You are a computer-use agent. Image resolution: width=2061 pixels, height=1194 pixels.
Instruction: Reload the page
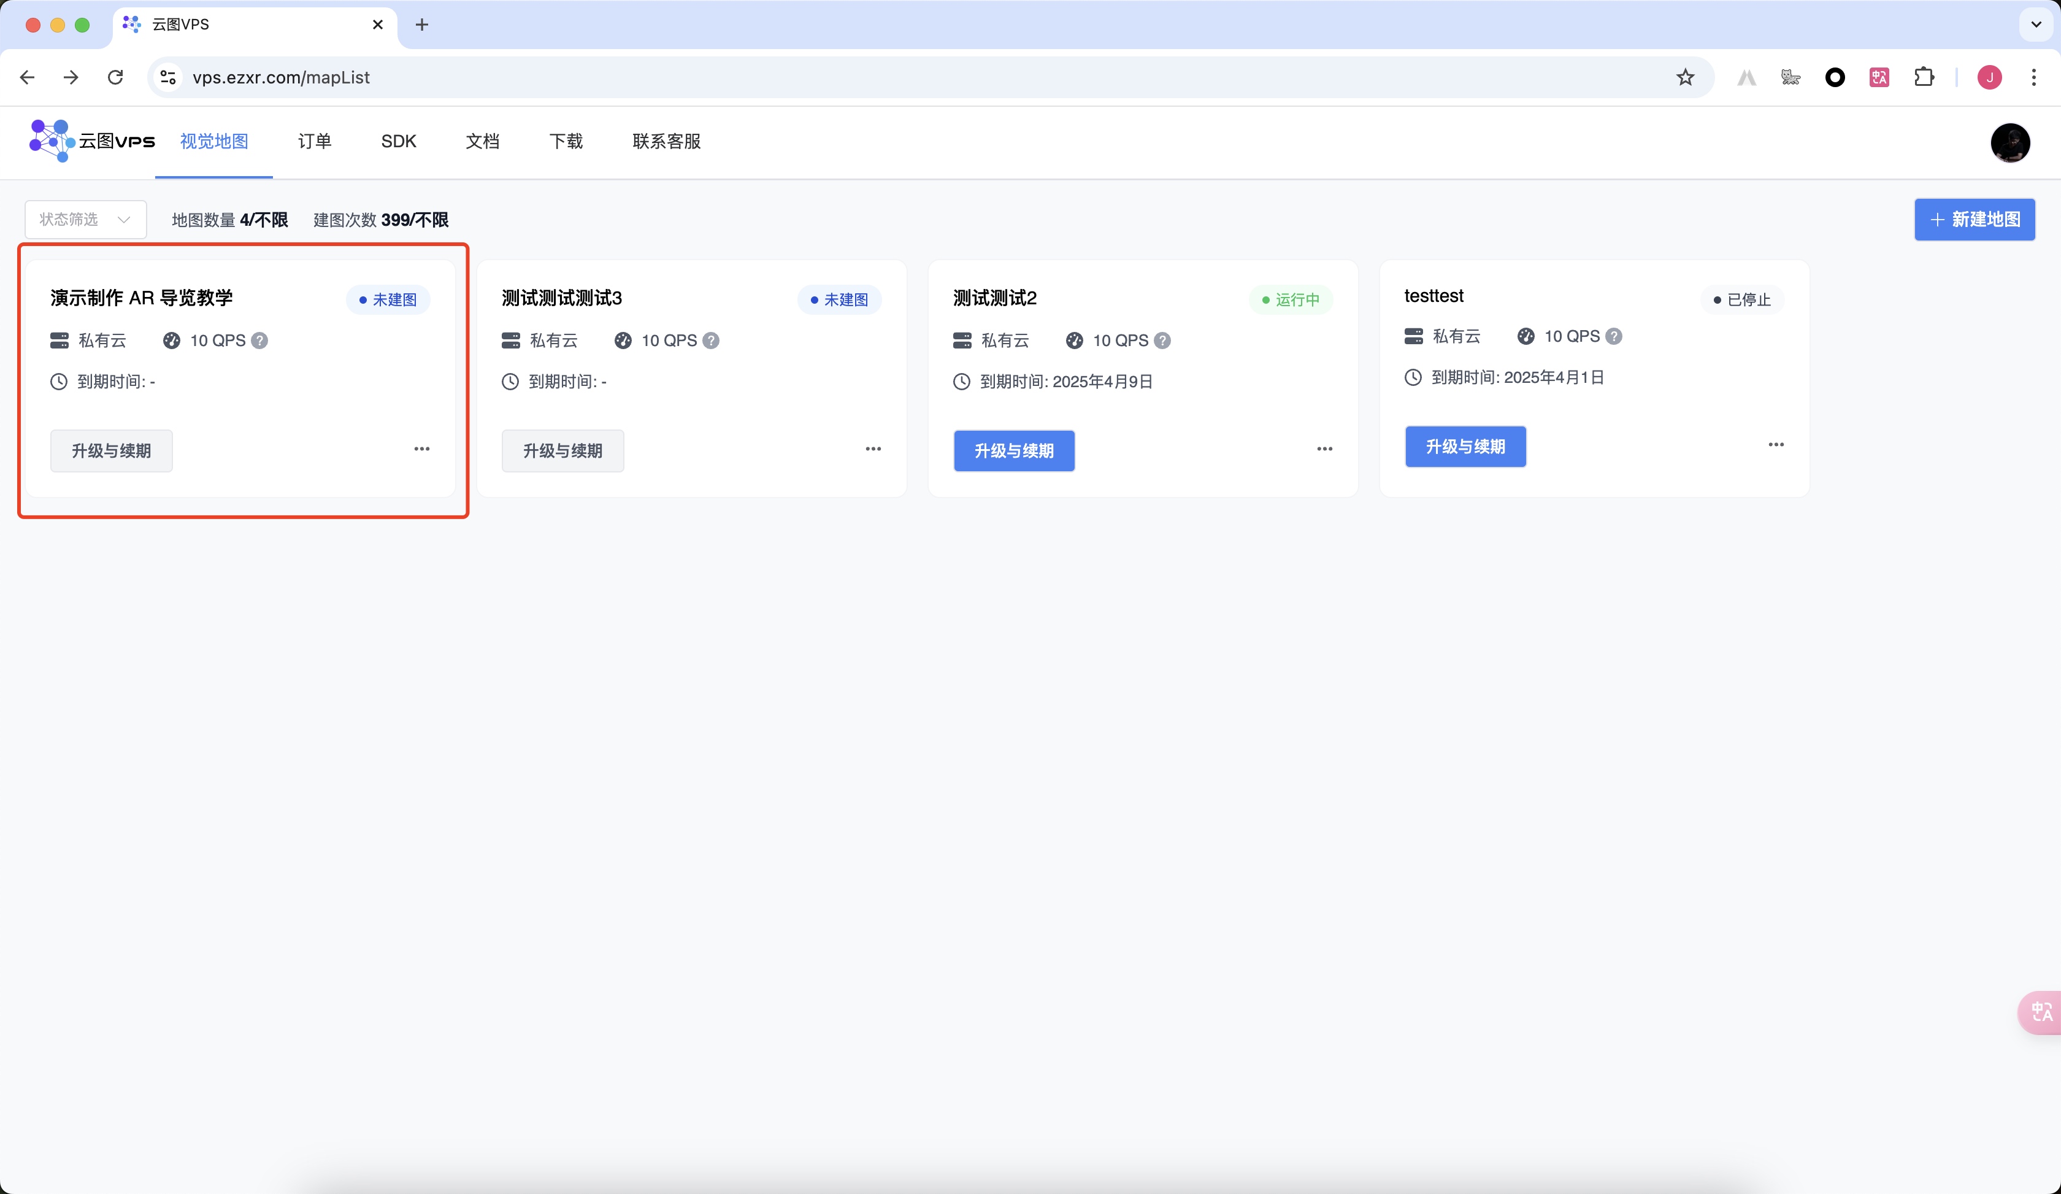pyautogui.click(x=115, y=77)
